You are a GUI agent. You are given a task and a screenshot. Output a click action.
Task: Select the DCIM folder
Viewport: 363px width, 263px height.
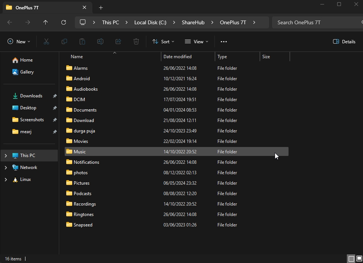(79, 100)
